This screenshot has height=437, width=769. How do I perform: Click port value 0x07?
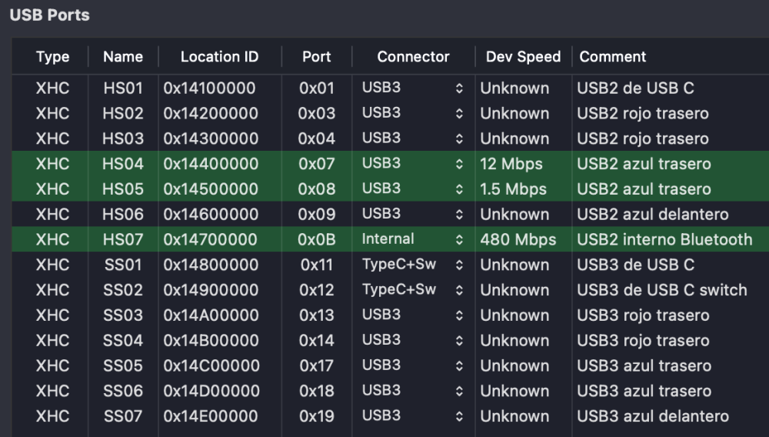pos(316,164)
